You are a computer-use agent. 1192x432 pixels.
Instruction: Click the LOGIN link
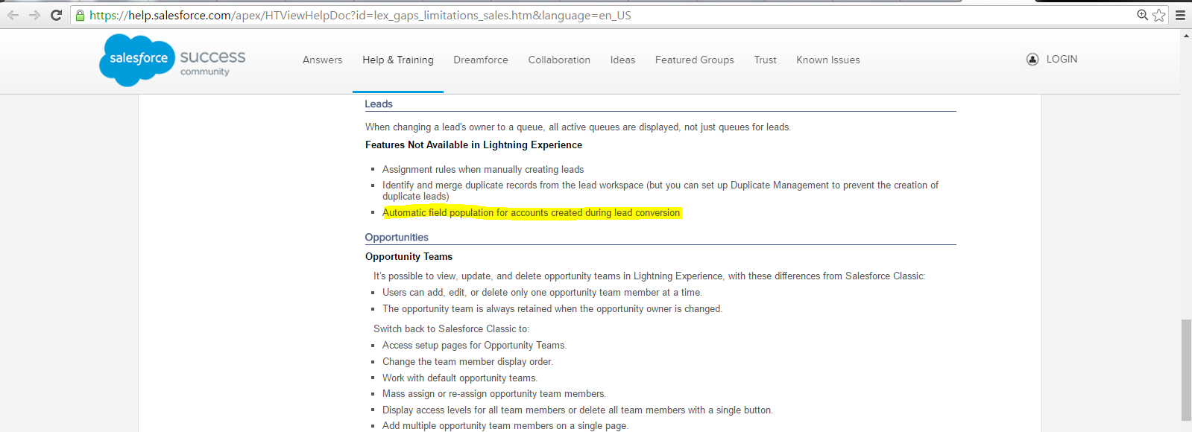coord(1062,59)
